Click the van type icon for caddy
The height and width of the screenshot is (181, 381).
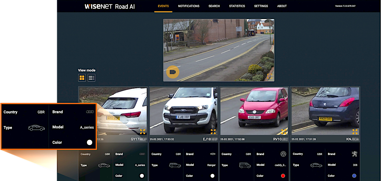click(245, 165)
